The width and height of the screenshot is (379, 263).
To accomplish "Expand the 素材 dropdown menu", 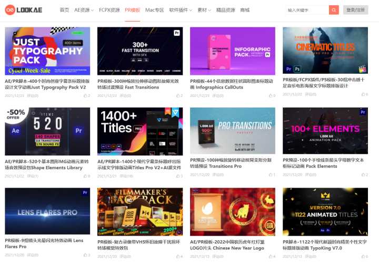I will (x=204, y=10).
